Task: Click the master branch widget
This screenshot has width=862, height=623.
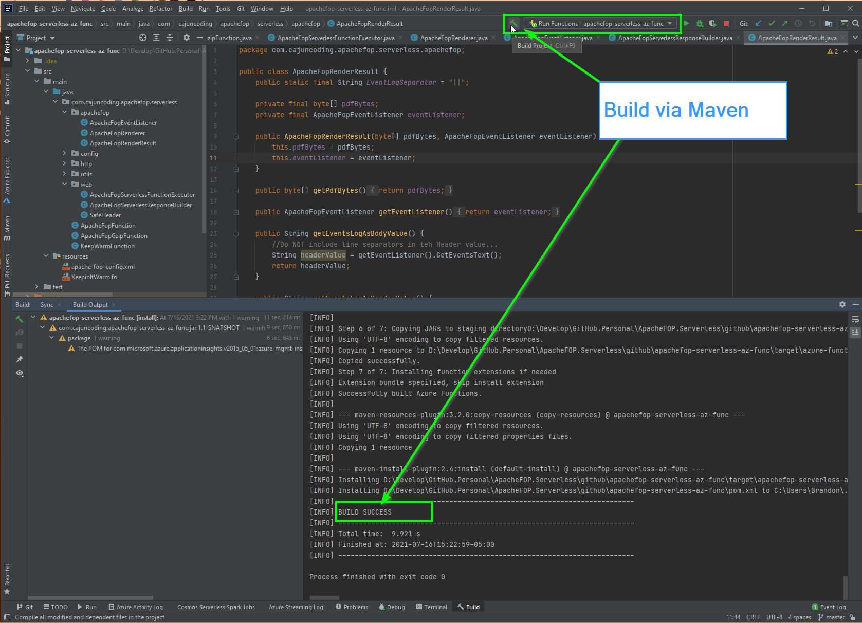Action: 831,617
